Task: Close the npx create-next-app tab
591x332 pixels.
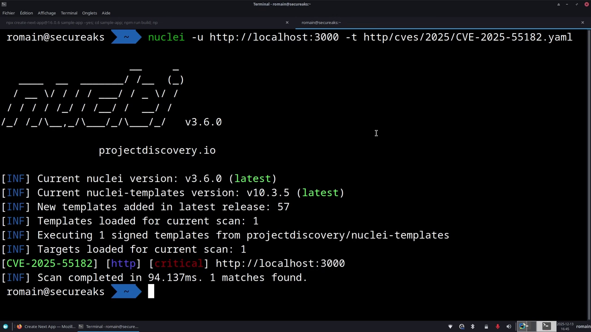Action: [x=287, y=23]
